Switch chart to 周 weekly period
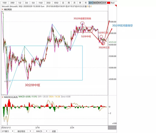This screenshot has height=133, width=156. 68,3
